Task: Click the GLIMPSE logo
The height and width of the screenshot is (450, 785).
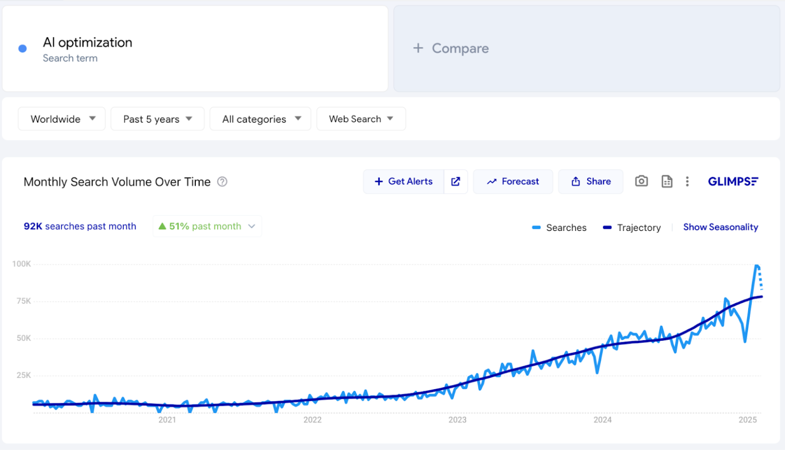Action: tap(733, 181)
